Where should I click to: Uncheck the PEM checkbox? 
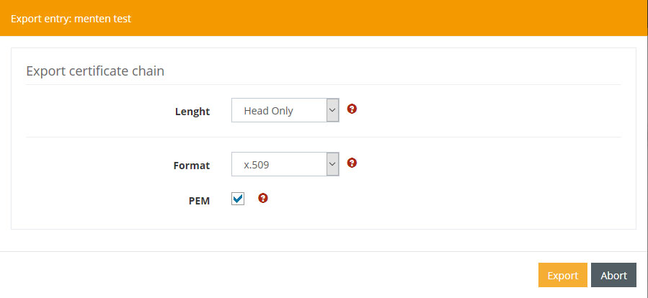click(238, 199)
